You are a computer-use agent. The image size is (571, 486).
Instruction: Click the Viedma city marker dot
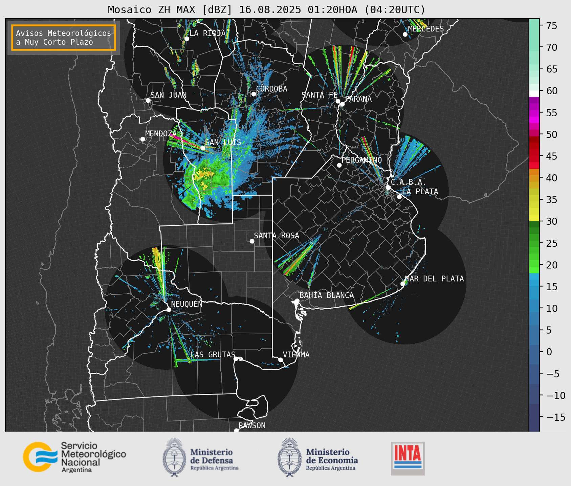tap(281, 360)
